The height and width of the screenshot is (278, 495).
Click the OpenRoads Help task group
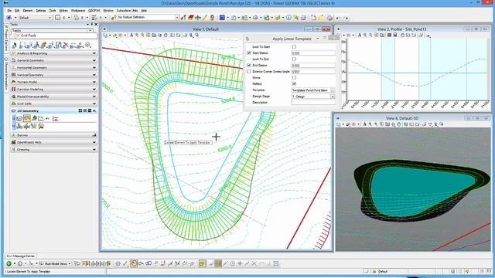pos(53,142)
